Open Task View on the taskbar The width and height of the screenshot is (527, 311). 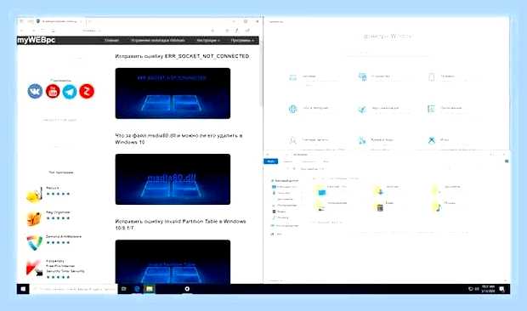(x=124, y=289)
